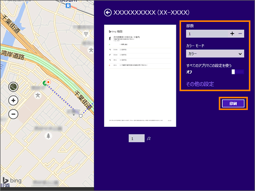This screenshot has height=191, width=255.
Task: Open その他の設定 link
Action: click(200, 84)
